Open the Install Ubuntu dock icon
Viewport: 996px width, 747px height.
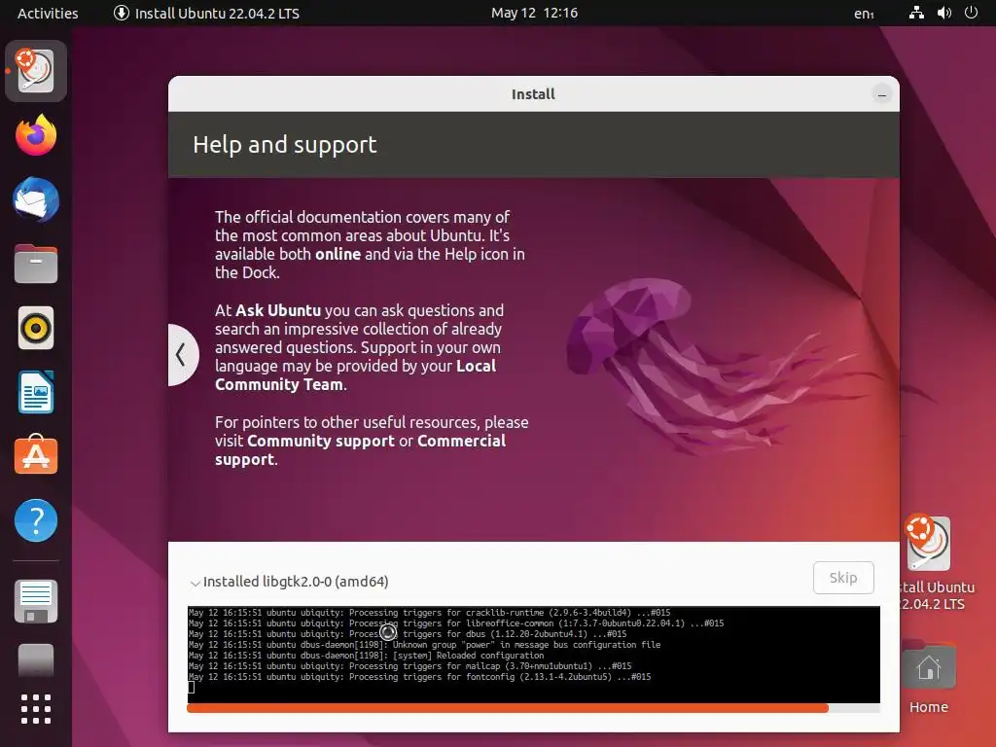pyautogui.click(x=36, y=70)
